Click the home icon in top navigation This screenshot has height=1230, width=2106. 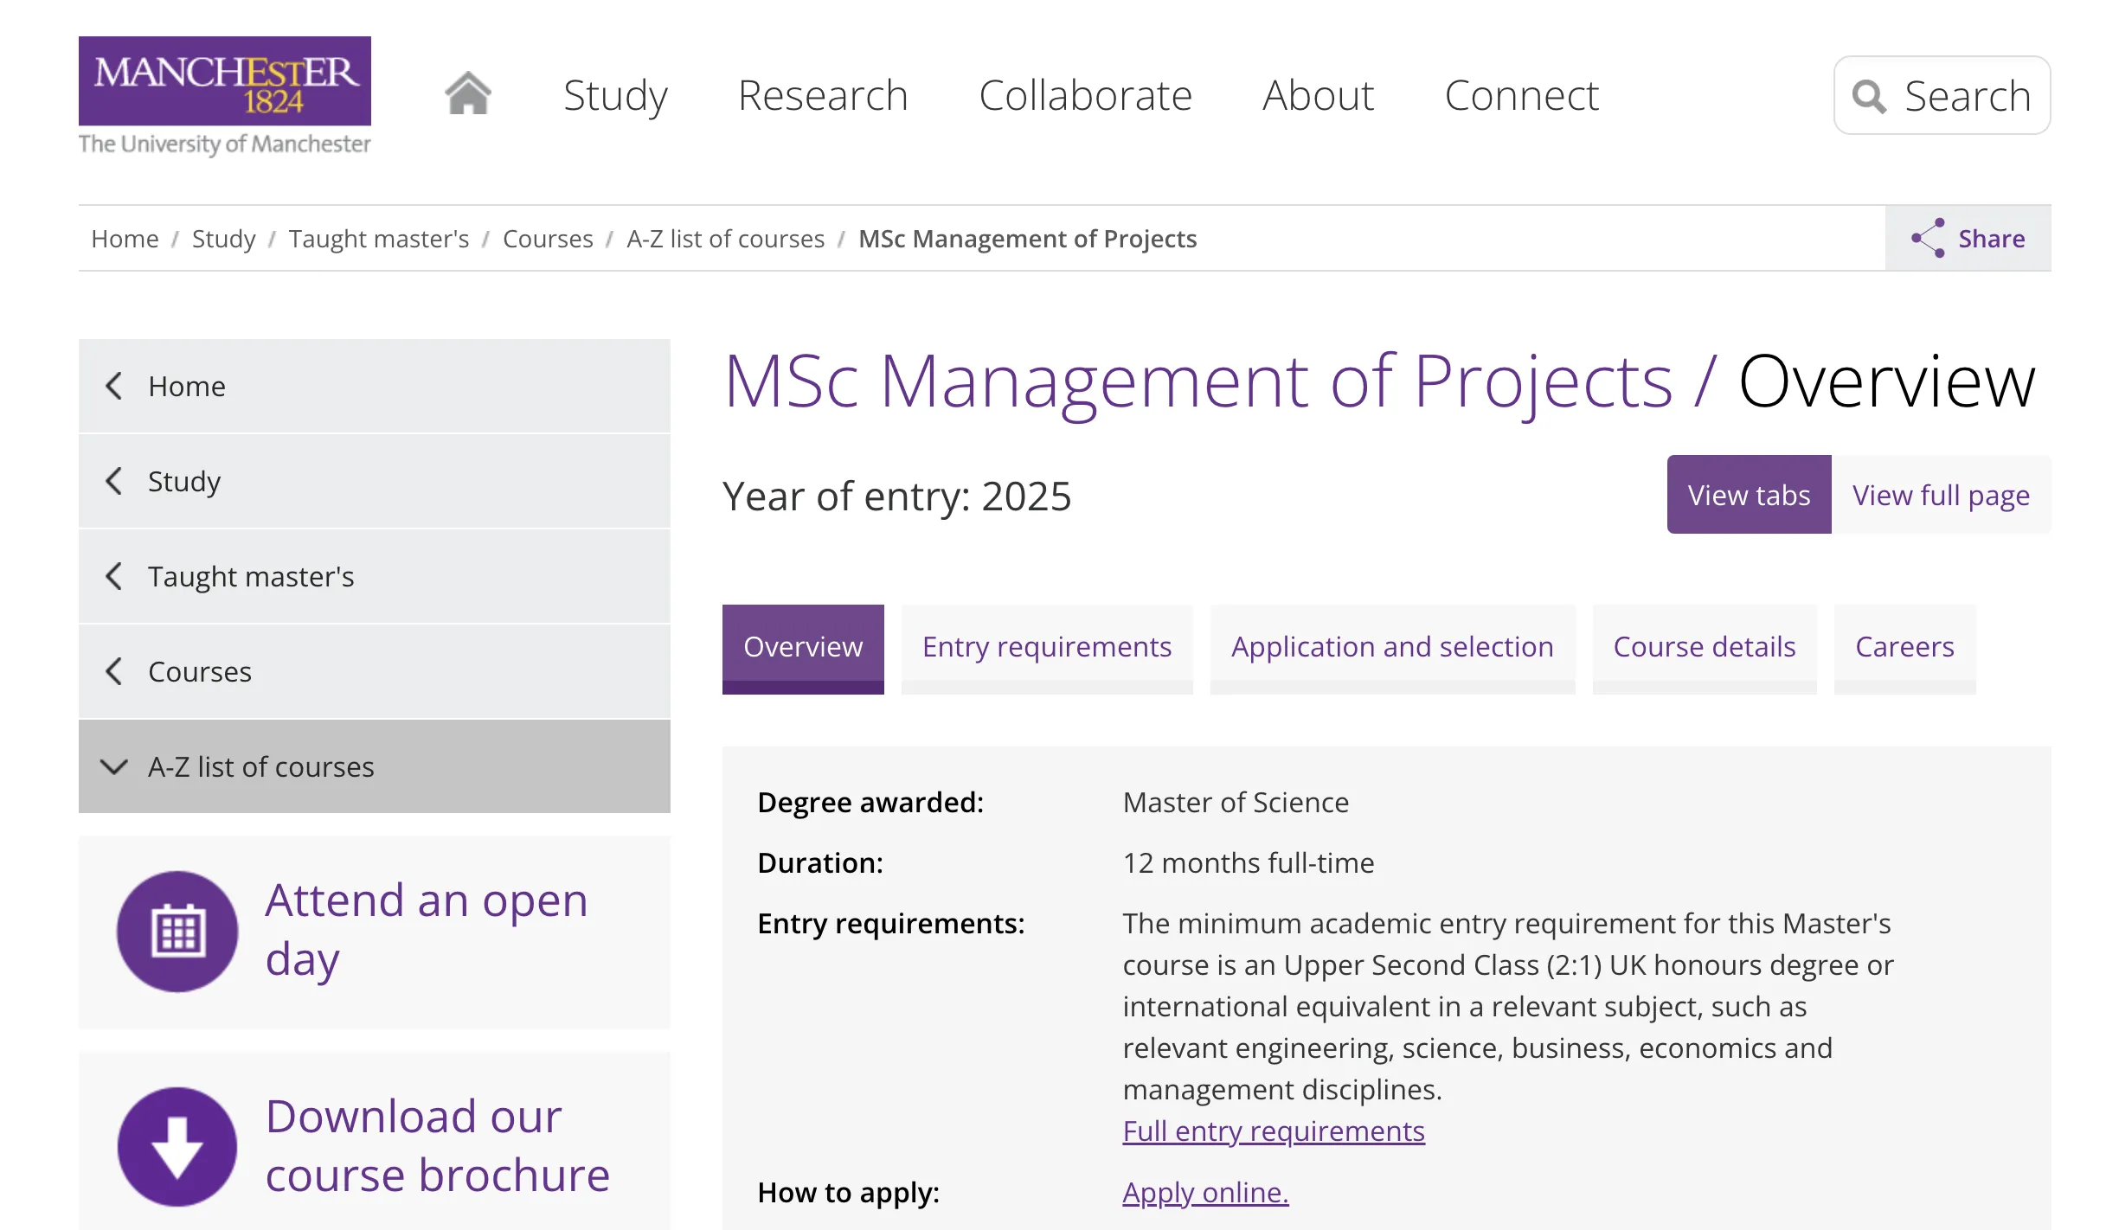(x=468, y=93)
